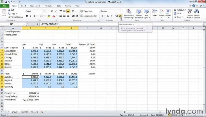This screenshot has height=117, width=206.
Task: Click the Undo icon in title bar
Action: coord(9,2)
